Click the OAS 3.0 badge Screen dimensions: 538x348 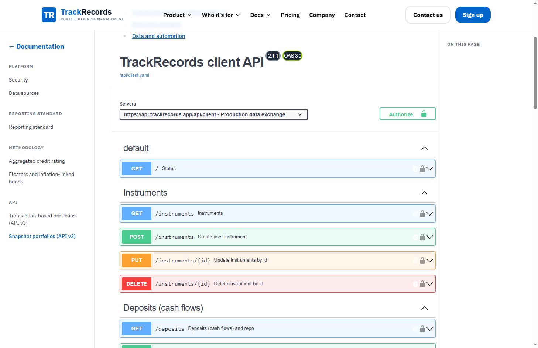pos(292,56)
